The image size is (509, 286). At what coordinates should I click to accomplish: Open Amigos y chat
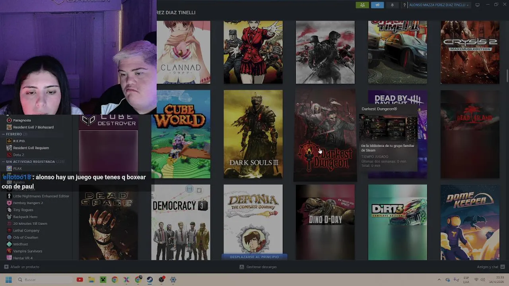click(491, 267)
